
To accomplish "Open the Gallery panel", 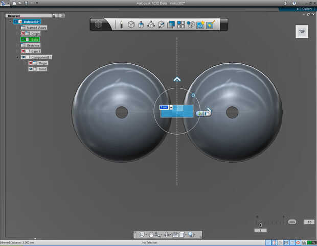I will 307,9.
